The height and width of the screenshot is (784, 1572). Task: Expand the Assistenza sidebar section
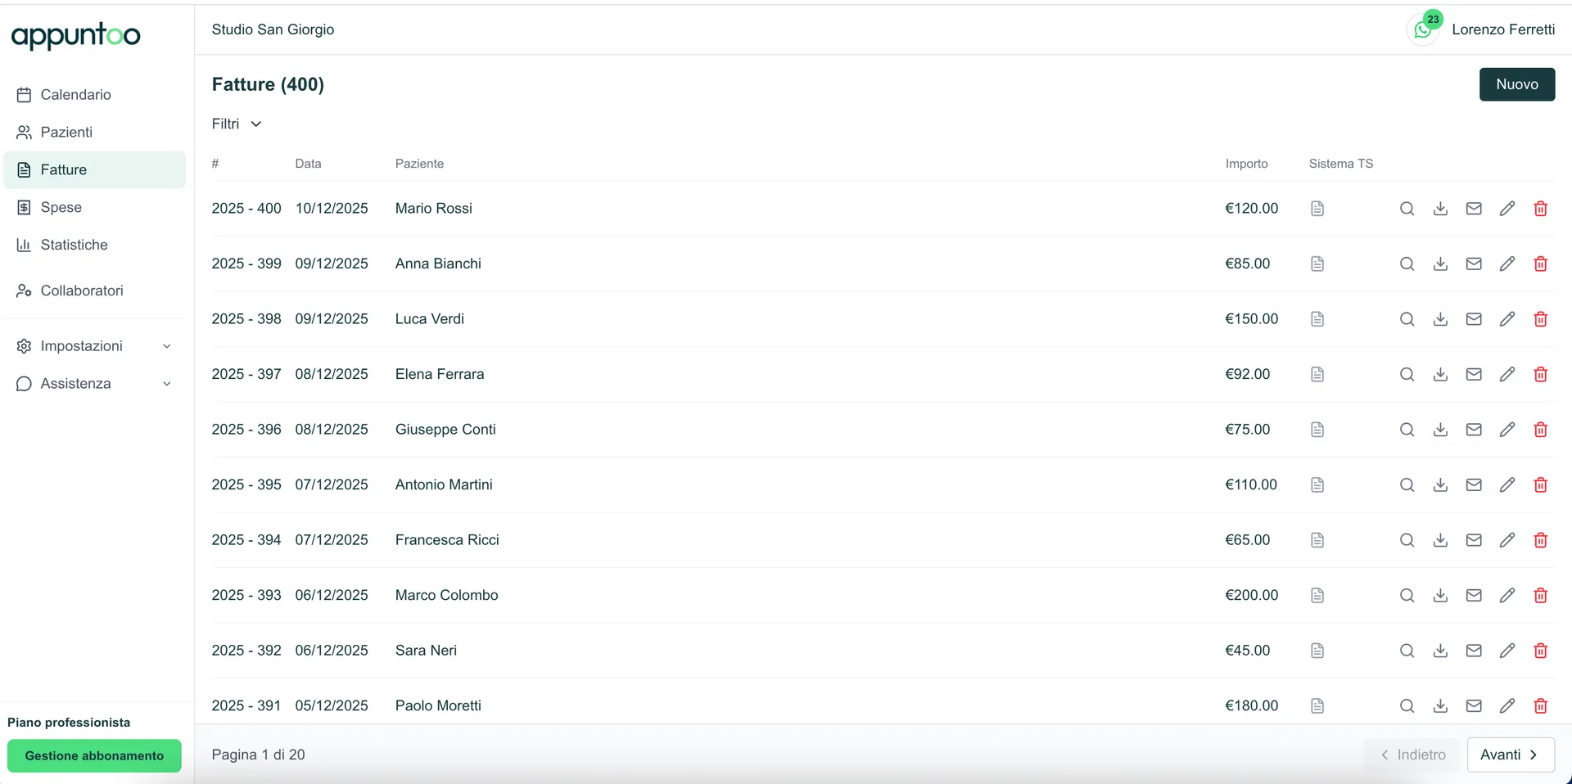[x=94, y=384]
